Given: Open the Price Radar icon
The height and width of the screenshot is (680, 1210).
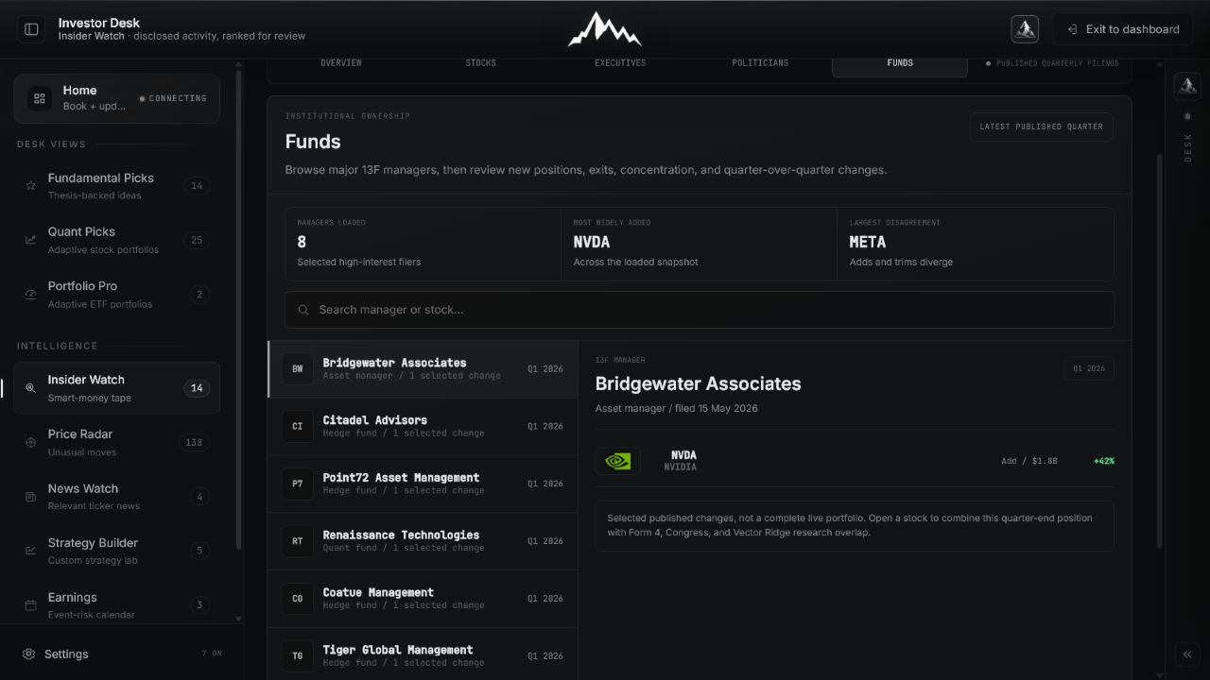Looking at the screenshot, I should [30, 442].
